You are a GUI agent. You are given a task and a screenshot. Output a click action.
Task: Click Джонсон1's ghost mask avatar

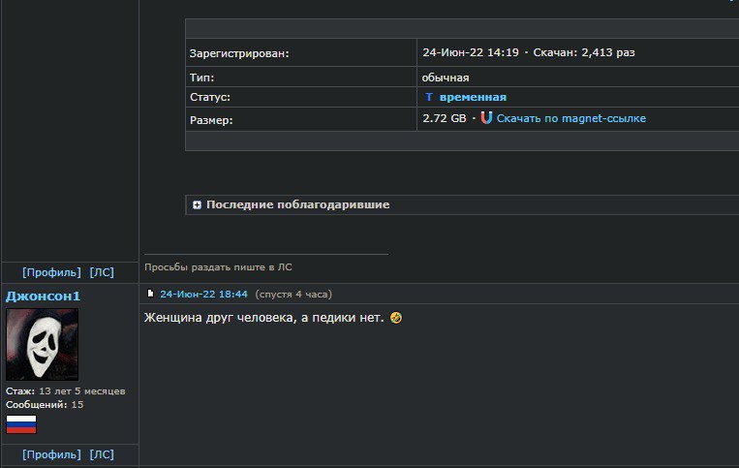point(43,344)
